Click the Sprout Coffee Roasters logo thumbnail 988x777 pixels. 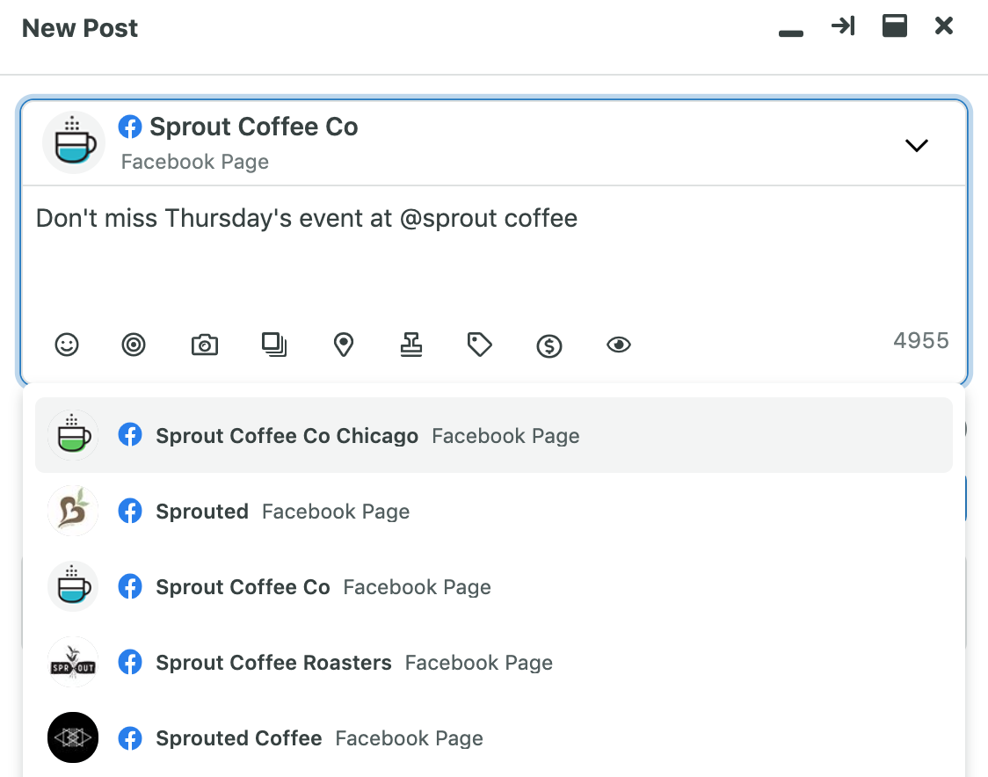click(x=73, y=663)
